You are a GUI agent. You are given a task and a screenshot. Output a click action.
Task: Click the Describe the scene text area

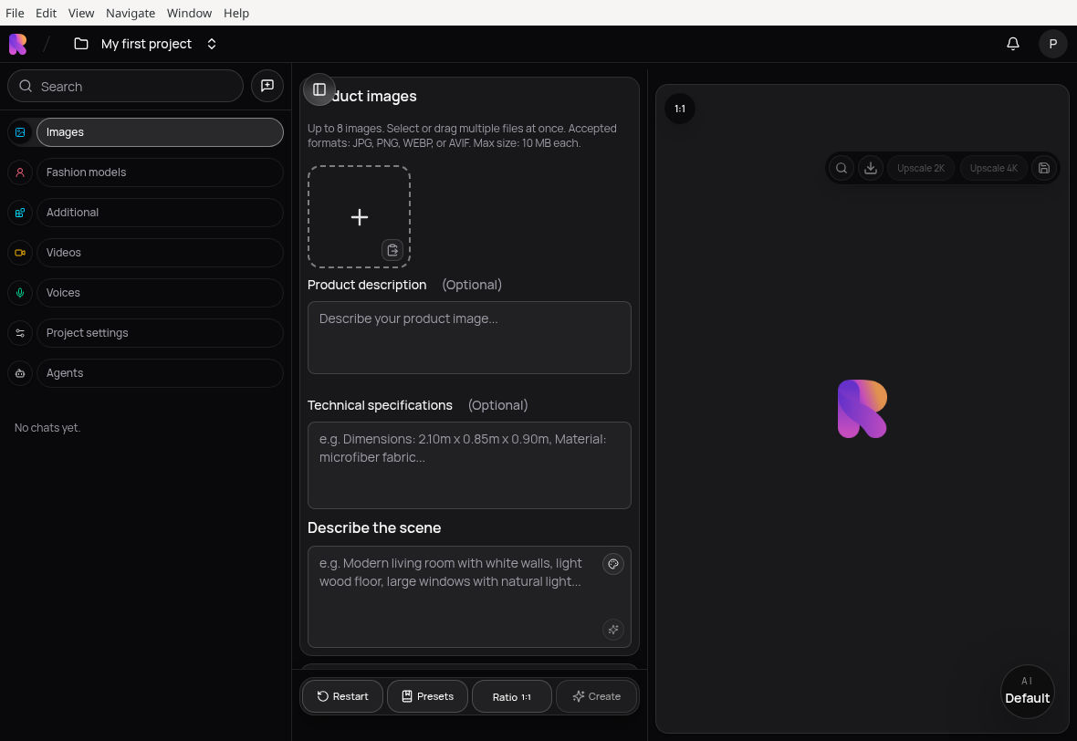[469, 597]
